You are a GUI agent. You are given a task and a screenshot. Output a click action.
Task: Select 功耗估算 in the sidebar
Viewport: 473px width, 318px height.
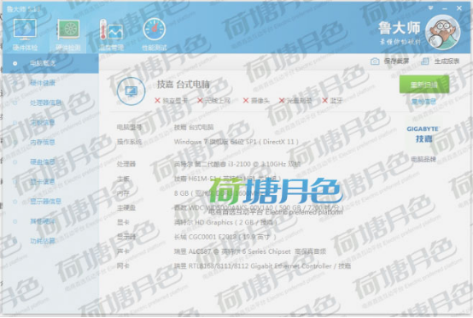click(x=43, y=241)
